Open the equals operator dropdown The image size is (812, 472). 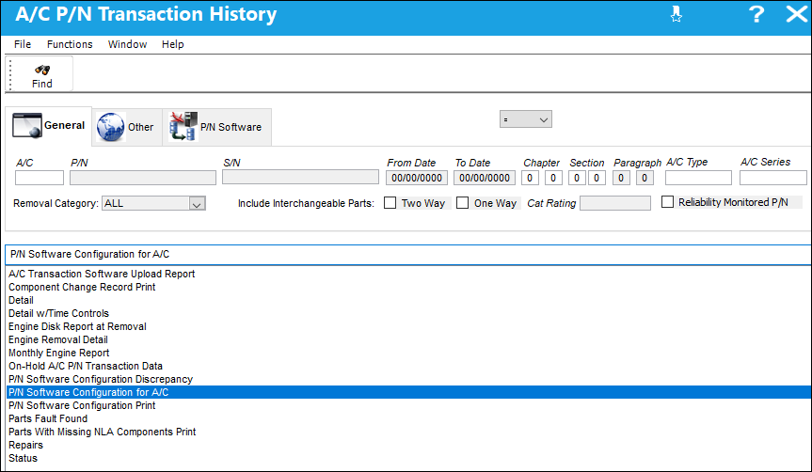526,119
